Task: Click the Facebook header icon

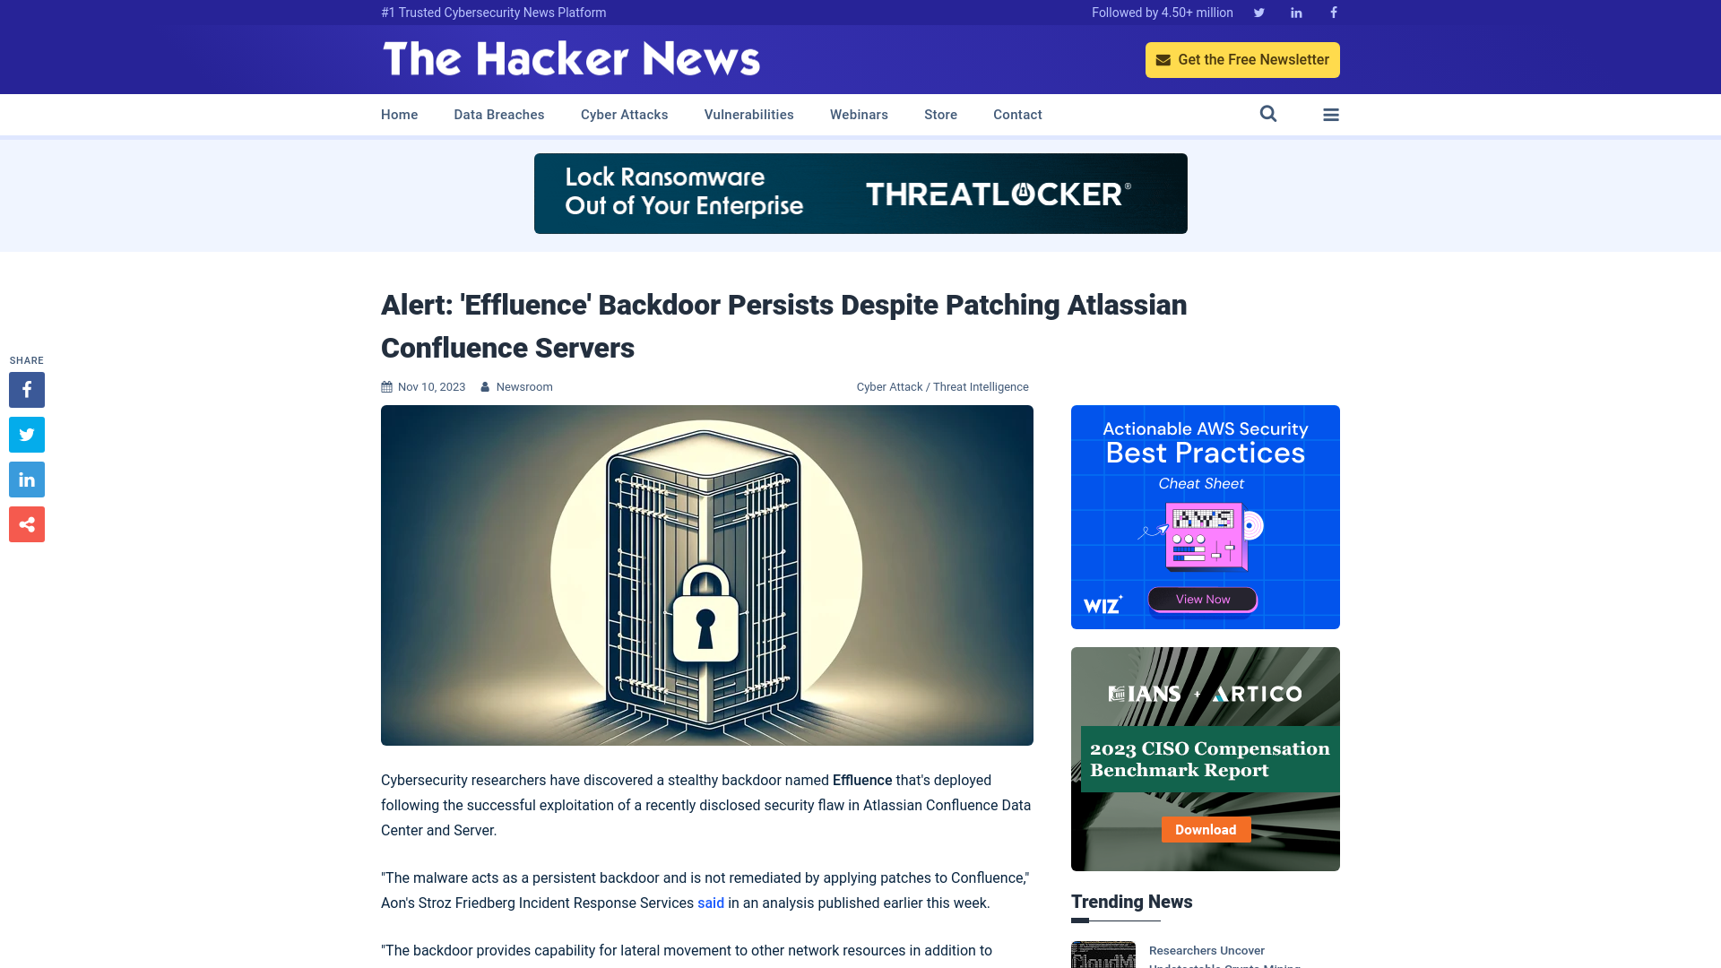Action: (1332, 12)
